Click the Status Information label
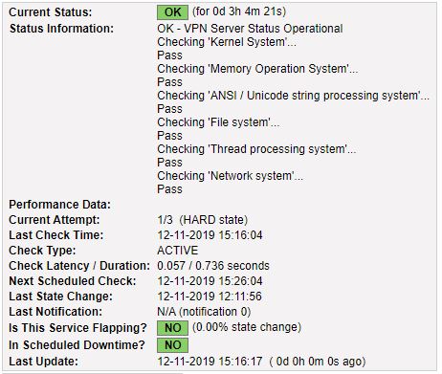 click(x=61, y=29)
